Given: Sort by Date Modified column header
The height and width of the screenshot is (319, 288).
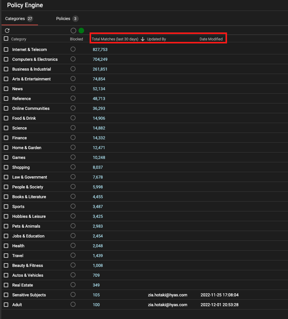Looking at the screenshot, I should 211,39.
